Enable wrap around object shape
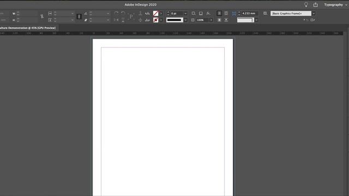Viewport: 349px width, 196px height. tap(219, 20)
